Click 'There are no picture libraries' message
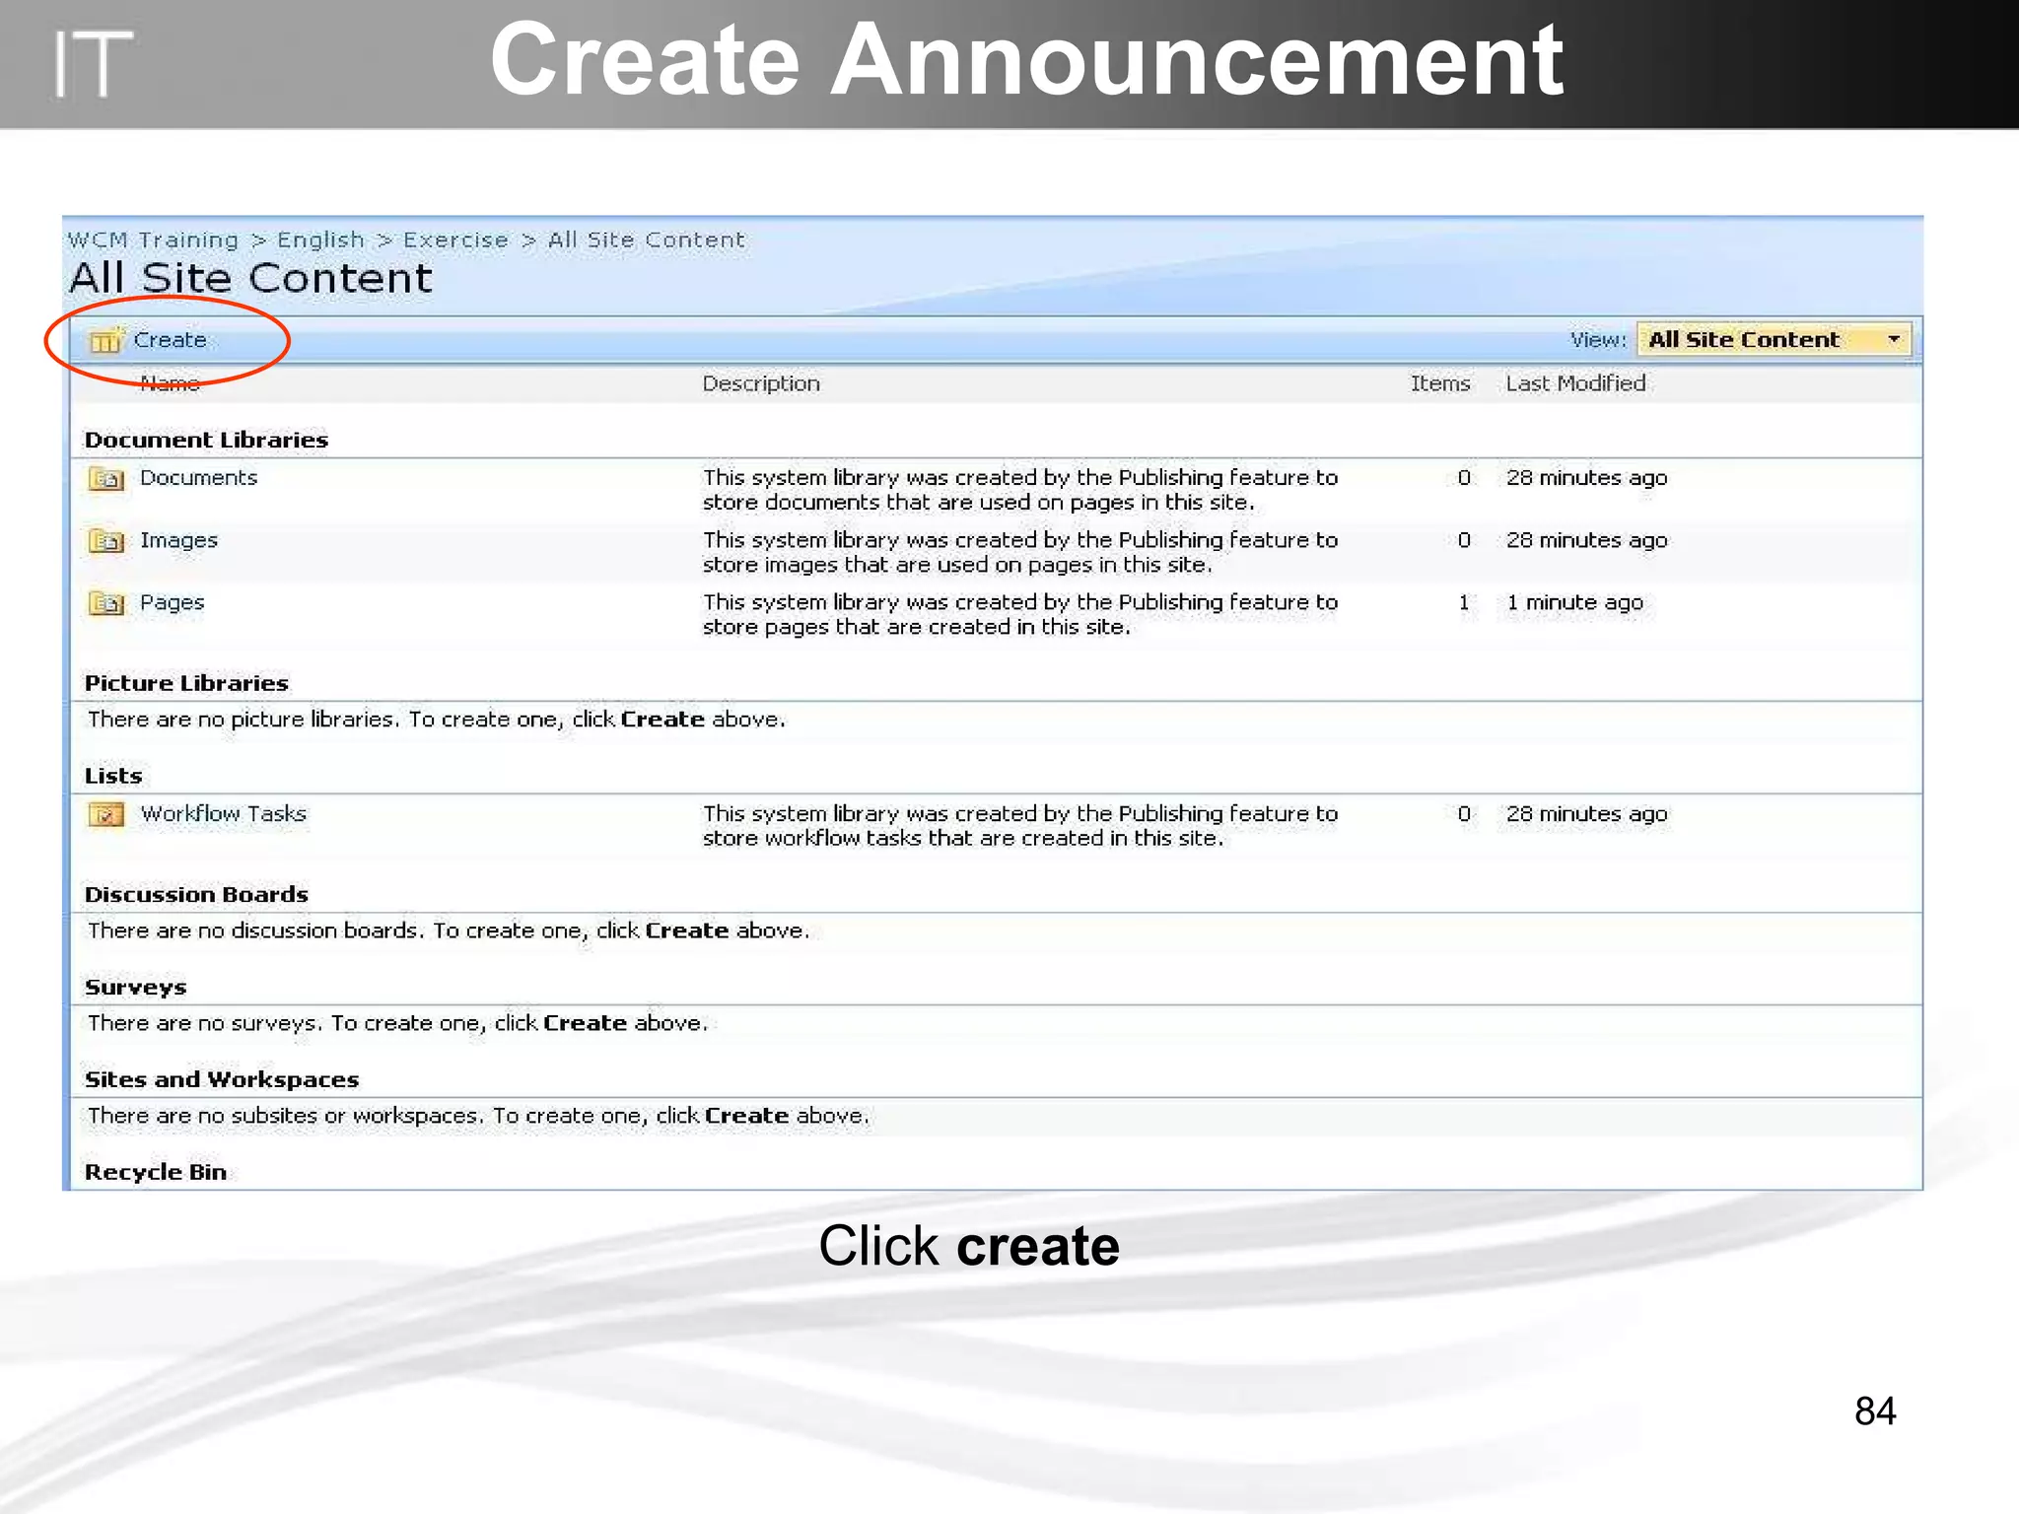 (x=436, y=720)
